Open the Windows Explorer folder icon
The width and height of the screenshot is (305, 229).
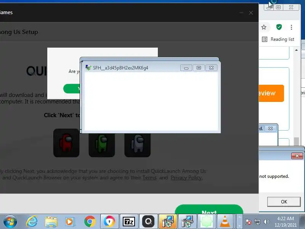tap(51, 222)
